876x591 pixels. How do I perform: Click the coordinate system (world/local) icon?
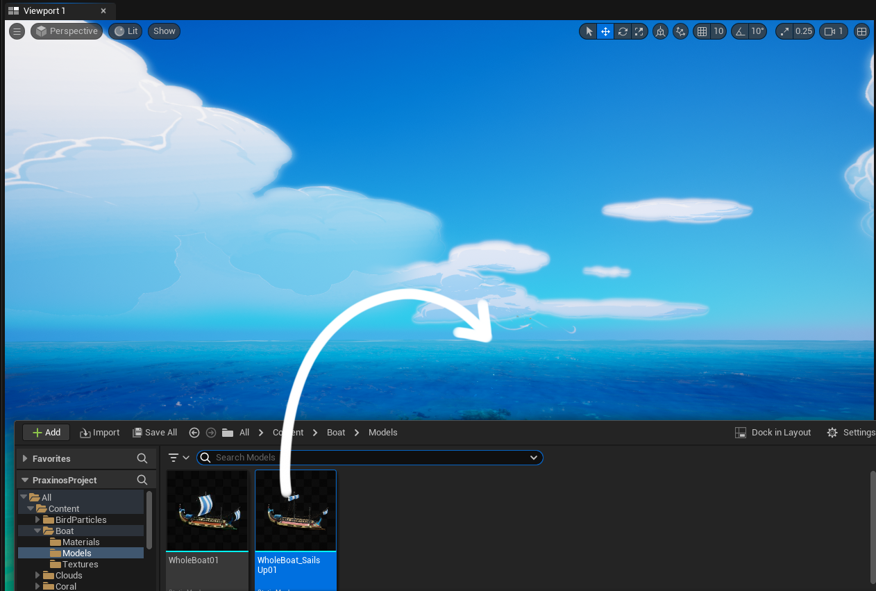tap(660, 31)
